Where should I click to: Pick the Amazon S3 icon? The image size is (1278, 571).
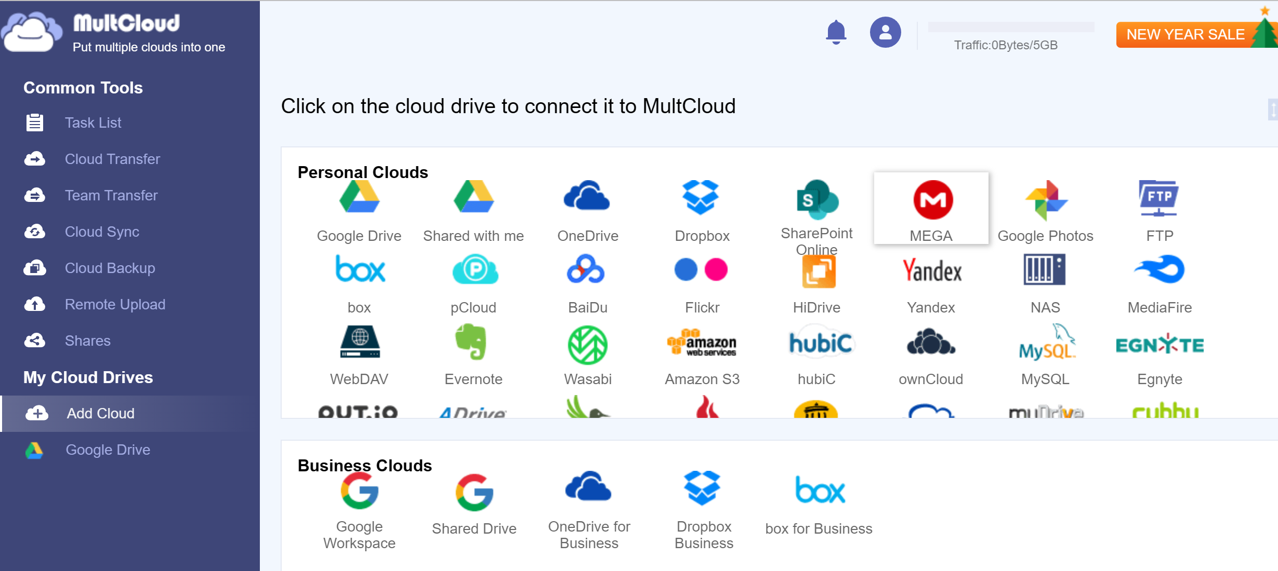[x=702, y=344]
